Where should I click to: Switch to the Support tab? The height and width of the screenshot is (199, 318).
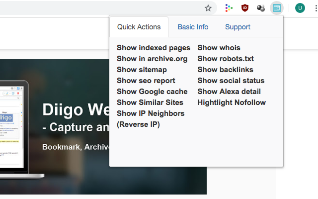pyautogui.click(x=238, y=27)
